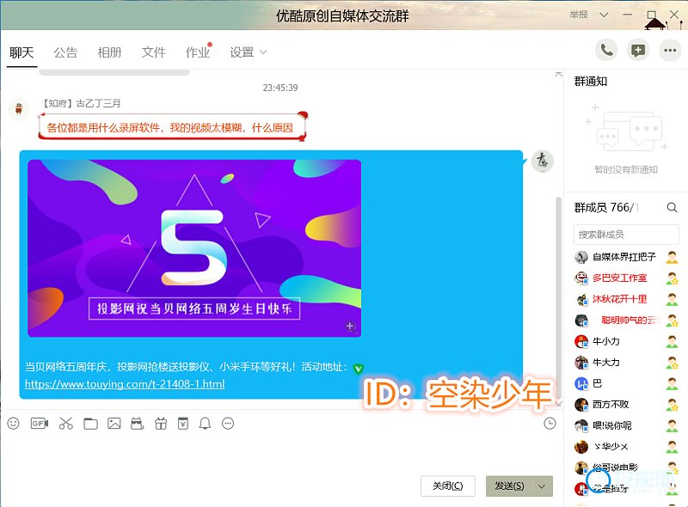Click the plus icon on the image corner
This screenshot has height=507, width=688.
coord(350,326)
